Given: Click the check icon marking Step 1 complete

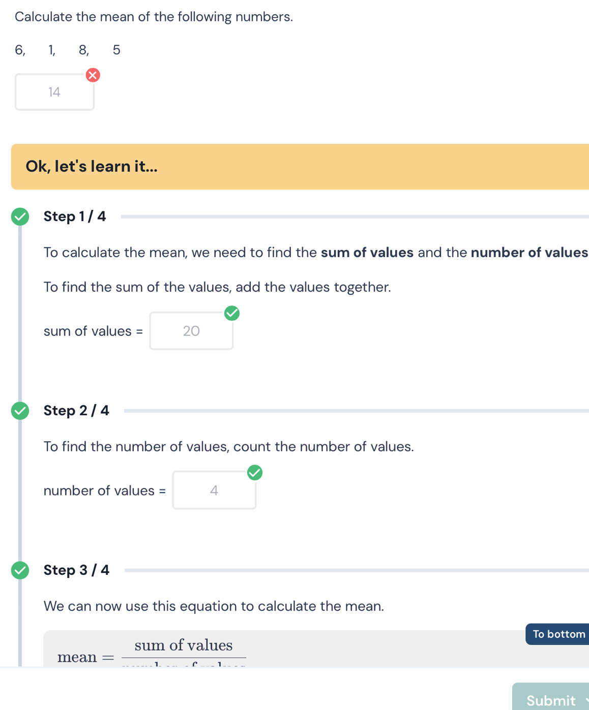Looking at the screenshot, I should 20,216.
